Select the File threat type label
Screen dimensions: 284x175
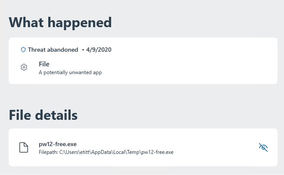coord(44,64)
